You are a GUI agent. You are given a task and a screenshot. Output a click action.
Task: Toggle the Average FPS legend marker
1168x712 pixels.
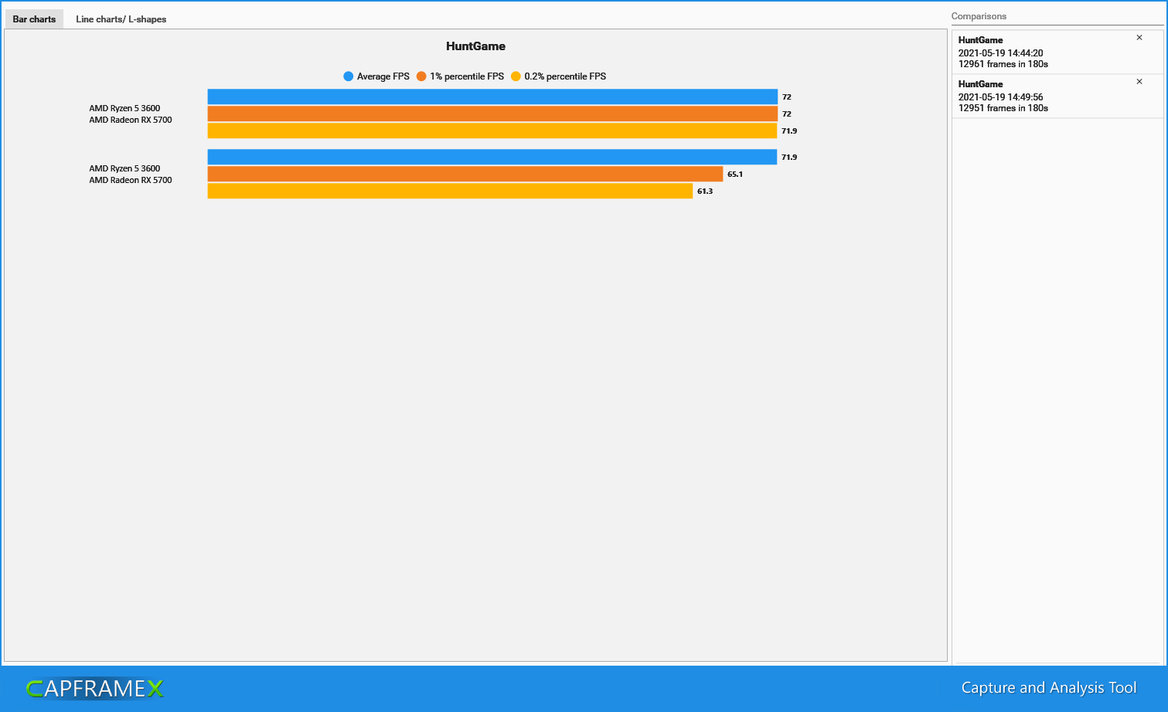pyautogui.click(x=349, y=76)
